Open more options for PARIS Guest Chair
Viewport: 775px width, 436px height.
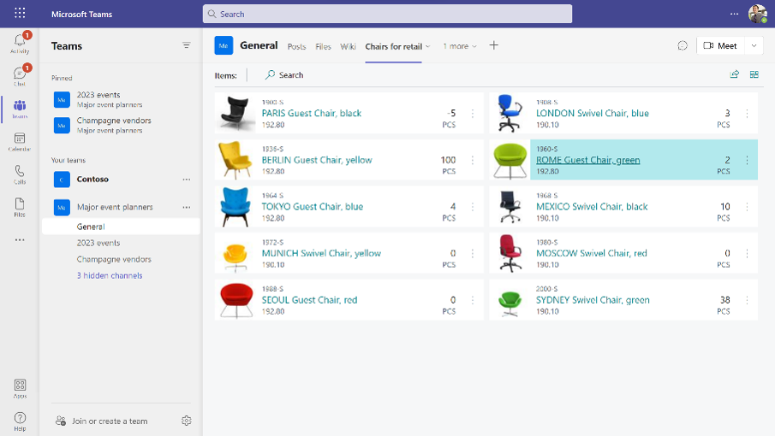(473, 114)
